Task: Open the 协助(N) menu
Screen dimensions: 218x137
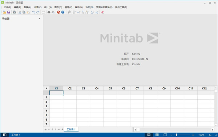Action: point(89,7)
